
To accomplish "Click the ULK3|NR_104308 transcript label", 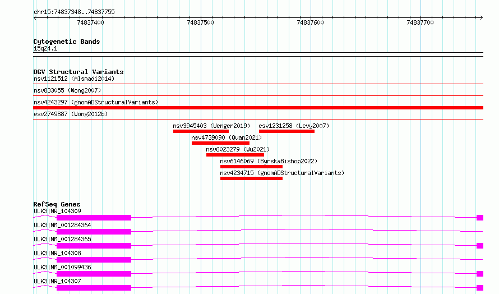I will tap(57, 253).
